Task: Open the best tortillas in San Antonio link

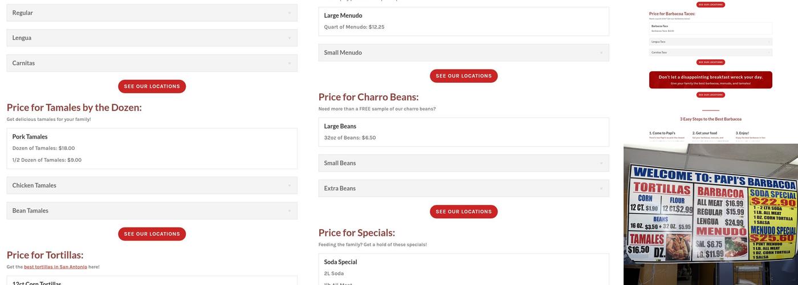Action: (x=55, y=267)
